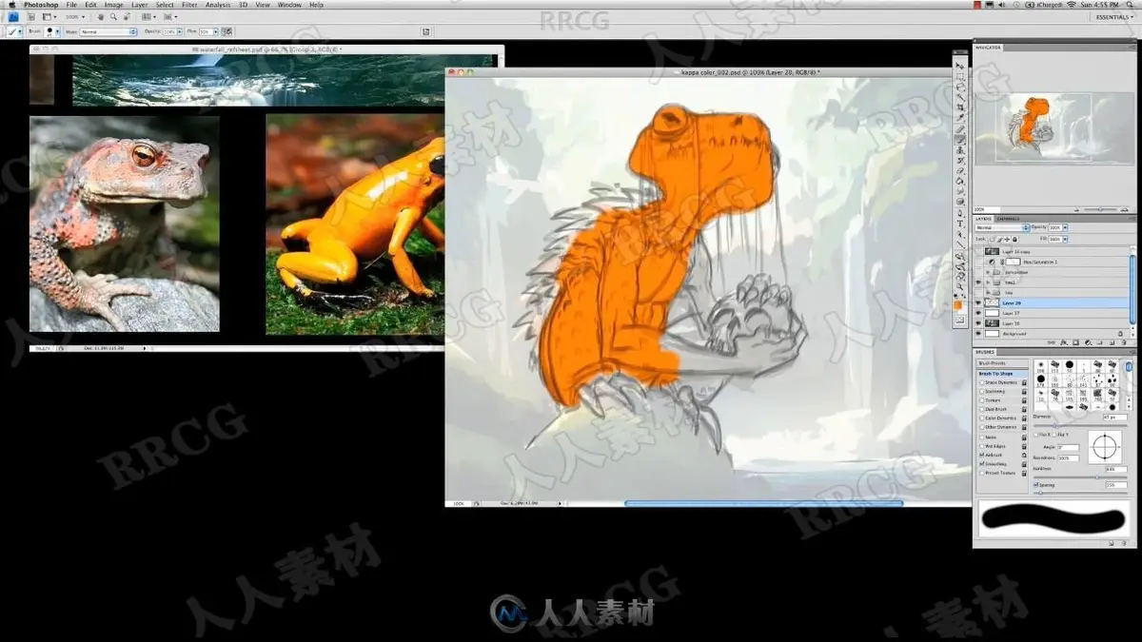The width and height of the screenshot is (1142, 642).
Task: Open the Filter menu
Action: click(x=189, y=5)
